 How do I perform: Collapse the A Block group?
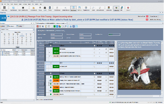[45, 46]
